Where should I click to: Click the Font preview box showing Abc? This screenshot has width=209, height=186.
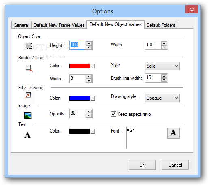(146, 138)
